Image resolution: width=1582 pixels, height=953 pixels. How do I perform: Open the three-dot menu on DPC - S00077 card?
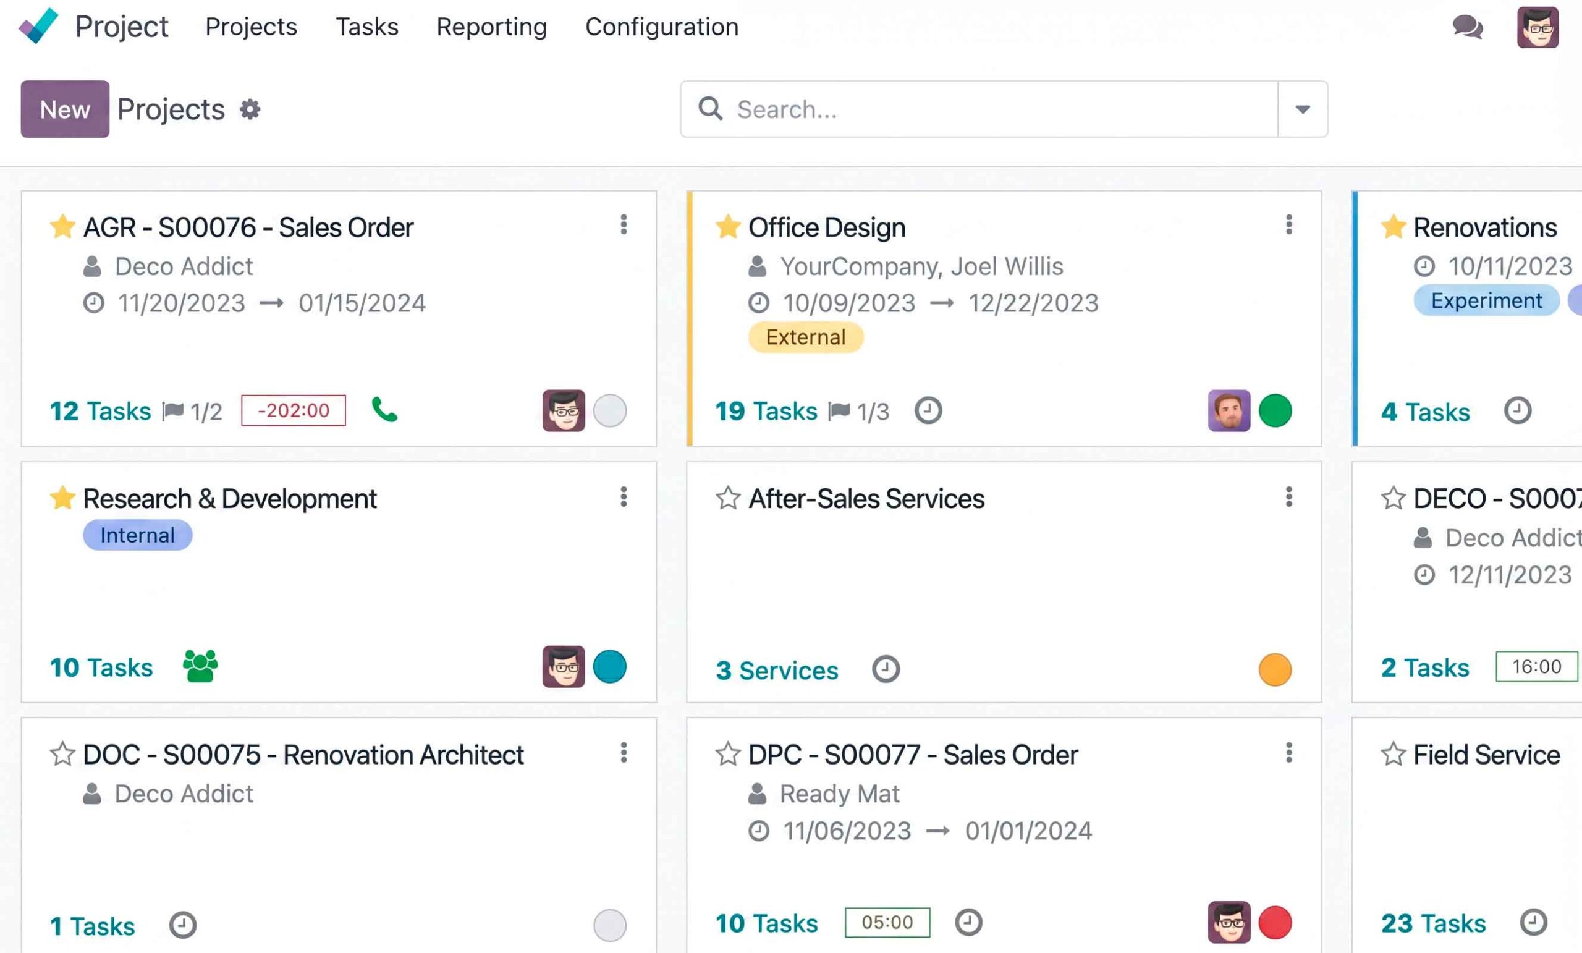[1288, 753]
